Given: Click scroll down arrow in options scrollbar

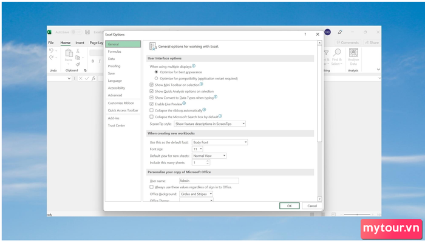Looking at the screenshot, I should (319, 199).
